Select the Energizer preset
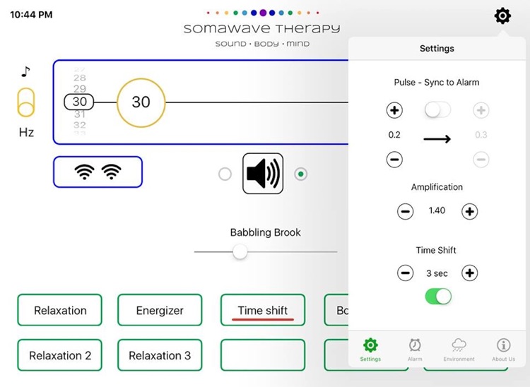 coord(160,310)
